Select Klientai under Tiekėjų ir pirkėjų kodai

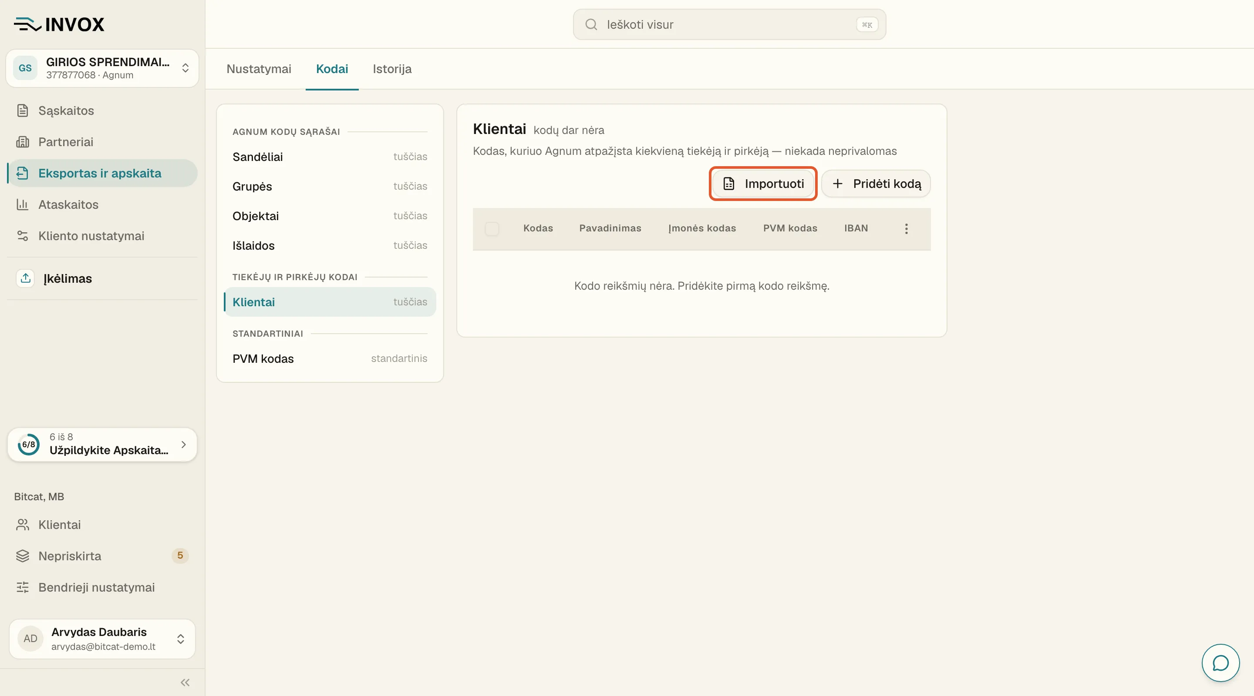click(x=330, y=302)
